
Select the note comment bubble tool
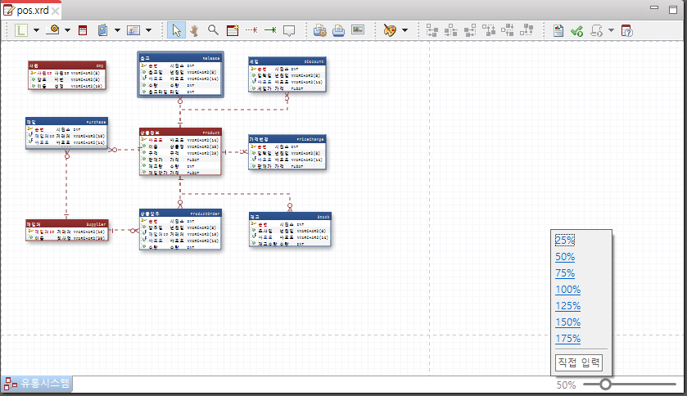pyautogui.click(x=289, y=30)
